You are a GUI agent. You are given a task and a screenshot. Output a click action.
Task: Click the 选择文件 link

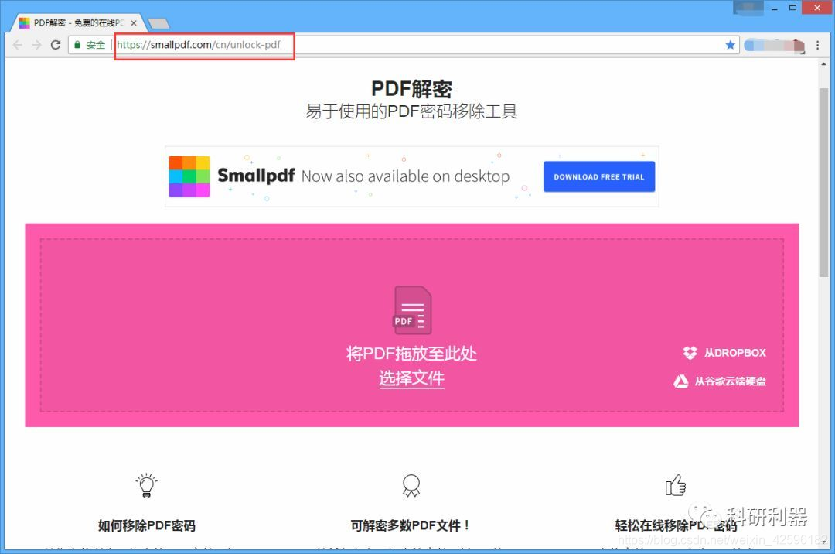click(x=411, y=378)
